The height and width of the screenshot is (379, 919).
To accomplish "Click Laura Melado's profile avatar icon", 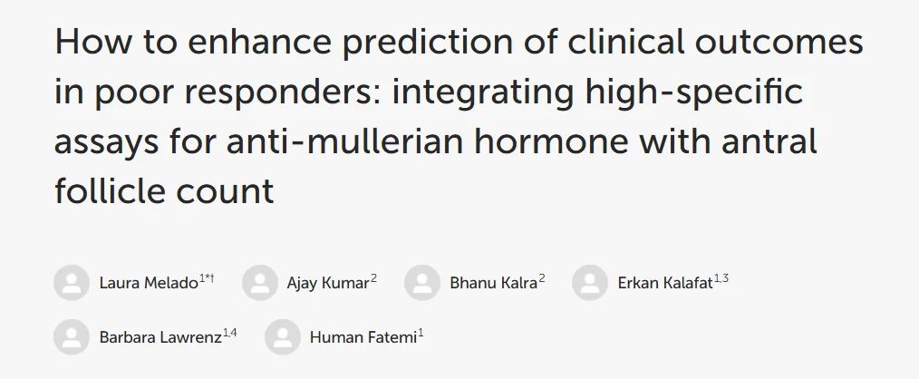I will [72, 283].
